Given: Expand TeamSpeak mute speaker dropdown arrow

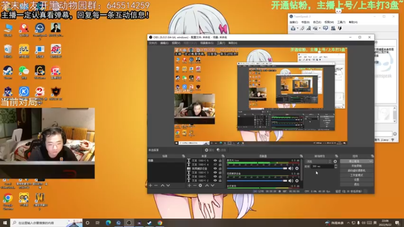Looking at the screenshot, I should click(x=320, y=29).
